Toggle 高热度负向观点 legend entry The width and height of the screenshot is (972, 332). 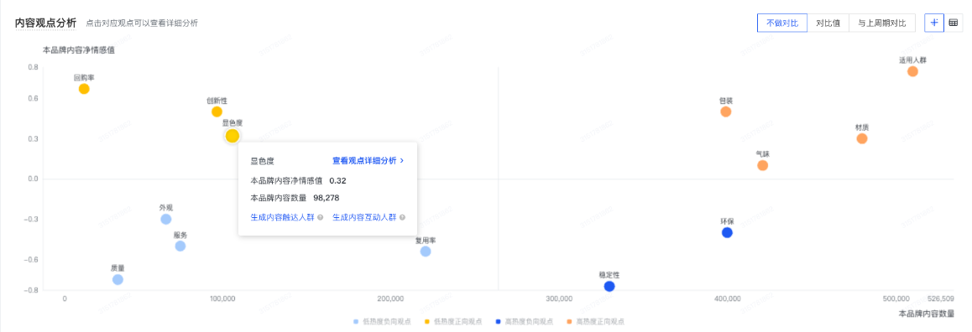[x=524, y=322]
